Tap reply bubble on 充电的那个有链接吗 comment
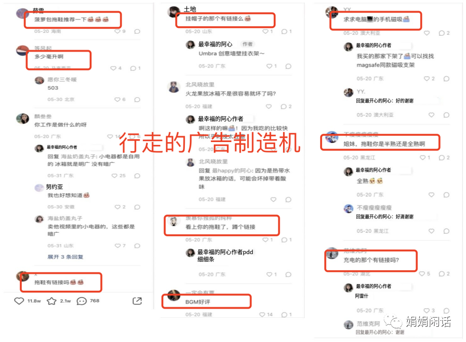The image size is (466, 342). coord(442,274)
